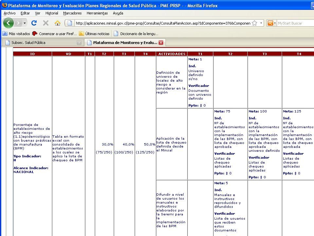Image resolution: width=314 pixels, height=236 pixels.
Task: Switch to the Subsec. Salud Pública tab
Action: coord(43,43)
